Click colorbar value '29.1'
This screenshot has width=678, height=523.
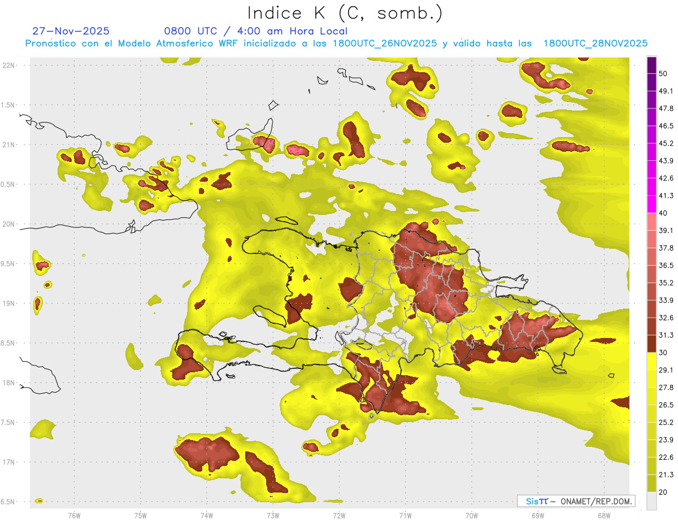click(666, 370)
